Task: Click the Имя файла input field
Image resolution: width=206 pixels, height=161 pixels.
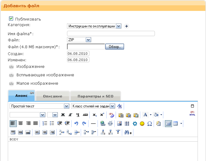Action: 111,34
